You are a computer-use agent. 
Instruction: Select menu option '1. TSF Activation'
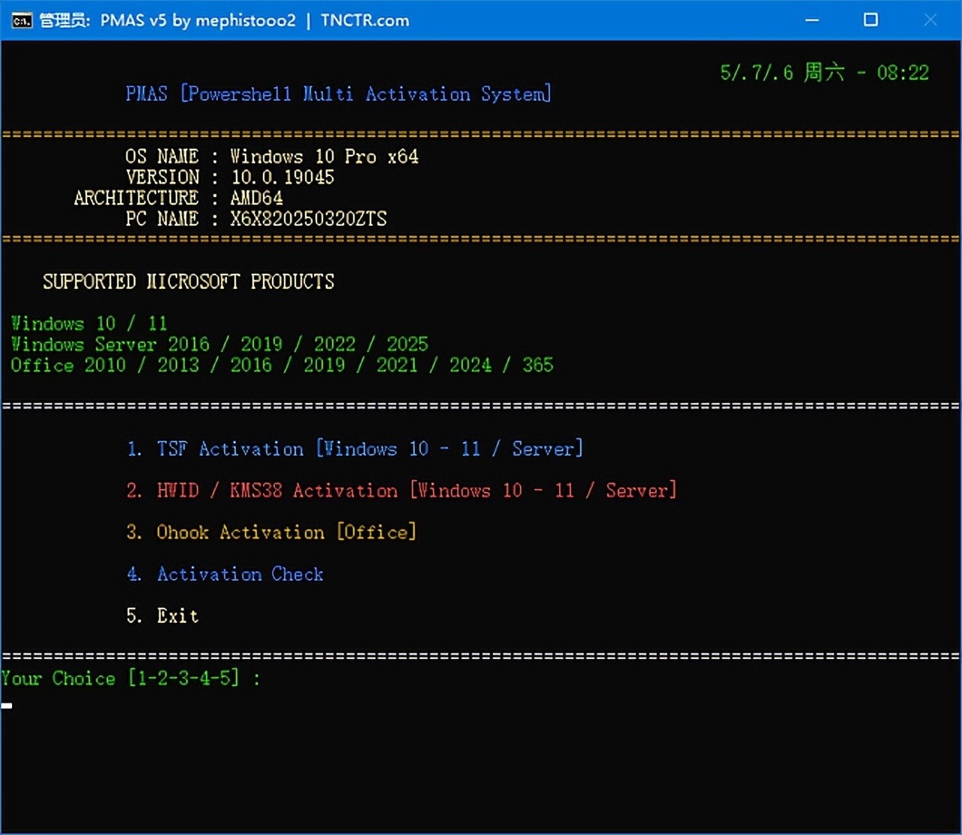click(x=355, y=449)
